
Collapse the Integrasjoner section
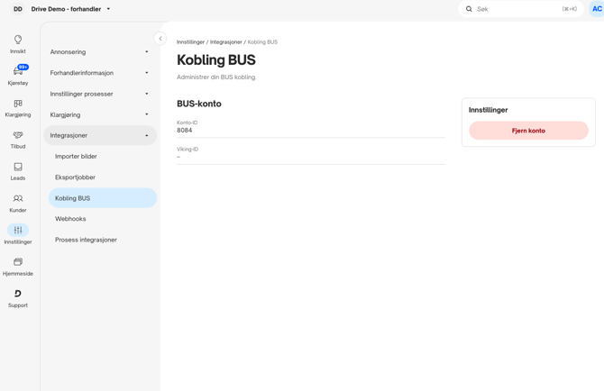coord(100,135)
